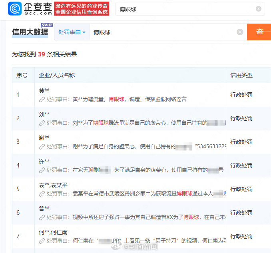Click the red slogan banner beside logo
Screen dimensions: 271x253
point(82,9)
